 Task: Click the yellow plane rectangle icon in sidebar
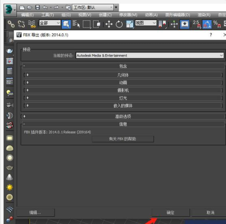click(9, 138)
